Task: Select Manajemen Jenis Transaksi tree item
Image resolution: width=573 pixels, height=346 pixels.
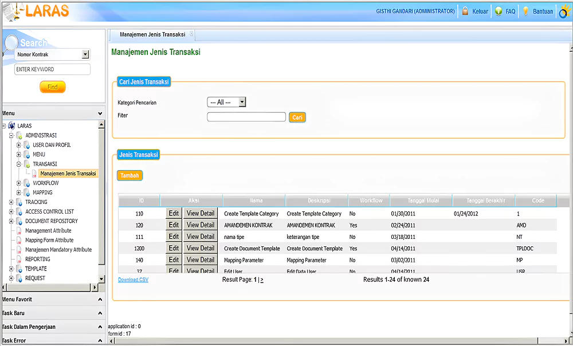Action: (68, 174)
